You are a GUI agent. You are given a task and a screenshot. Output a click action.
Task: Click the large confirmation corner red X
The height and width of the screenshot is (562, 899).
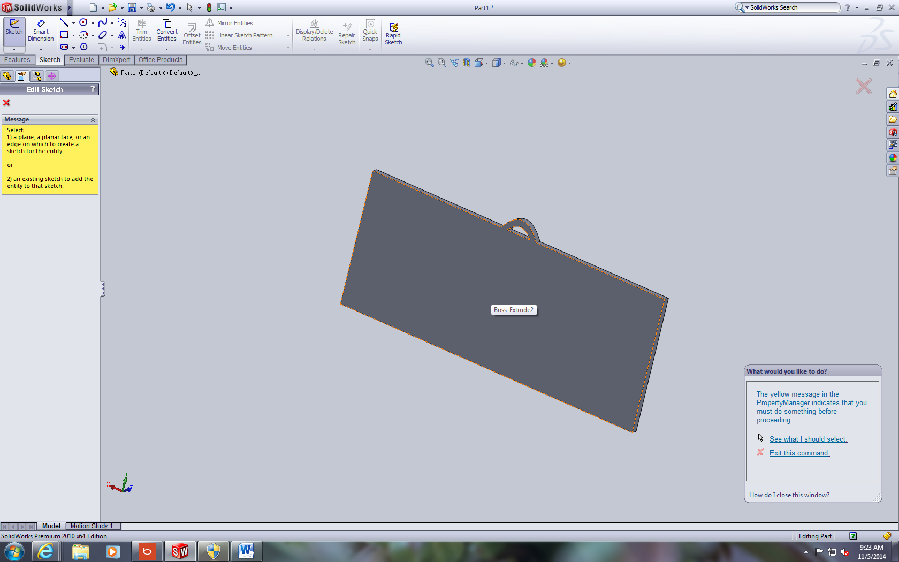863,86
